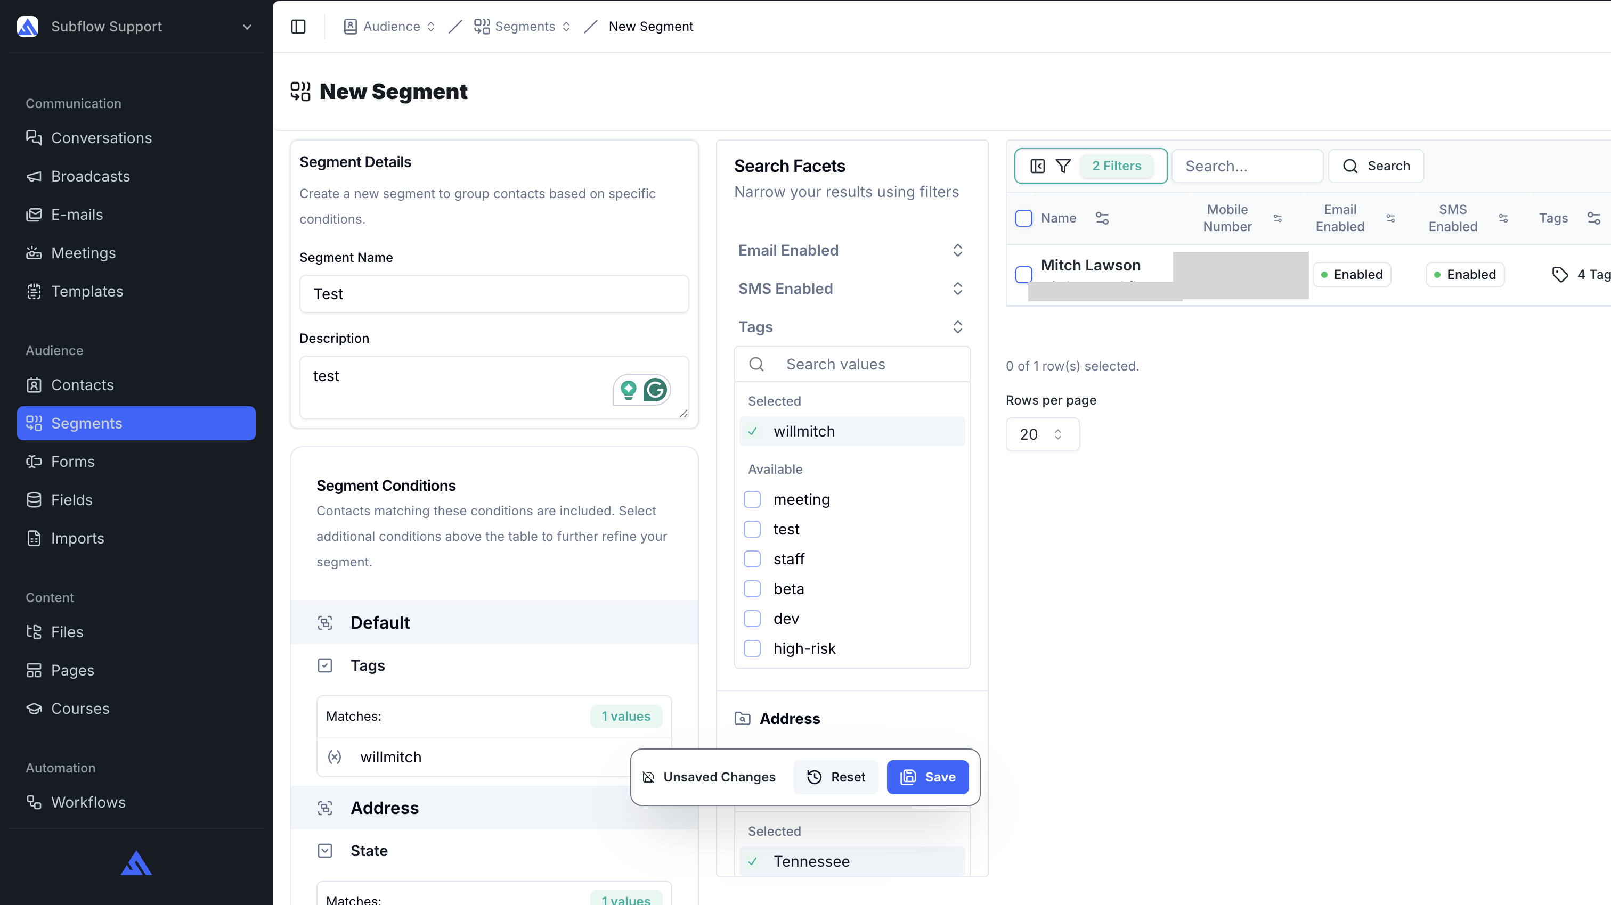
Task: Toggle the select-all rows checkbox
Action: click(x=1023, y=218)
